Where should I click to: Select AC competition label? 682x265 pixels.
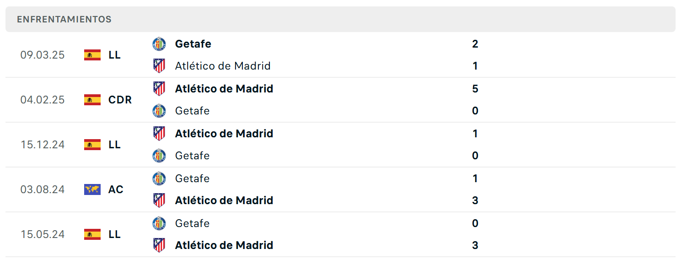(116, 189)
